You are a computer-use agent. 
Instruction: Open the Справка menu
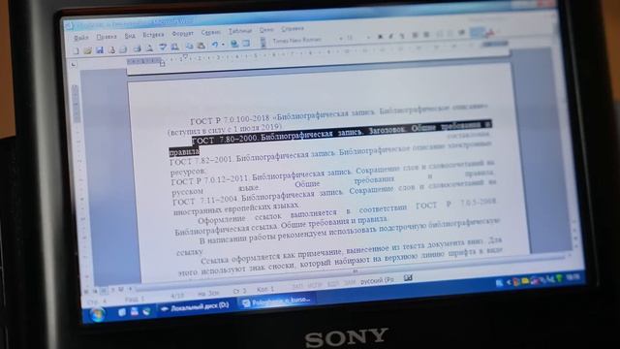tap(293, 28)
